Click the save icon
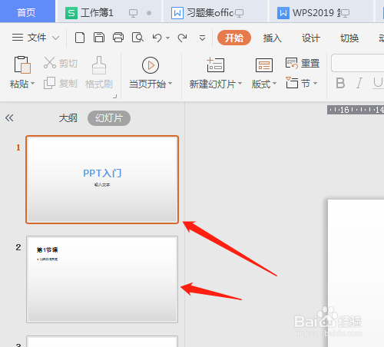384x347 pixels. (x=99, y=38)
